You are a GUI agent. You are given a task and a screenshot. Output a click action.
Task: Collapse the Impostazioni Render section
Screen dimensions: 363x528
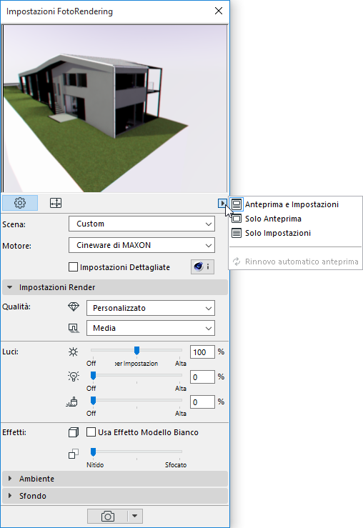click(115, 287)
